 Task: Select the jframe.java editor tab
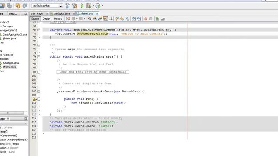click(x=87, y=13)
